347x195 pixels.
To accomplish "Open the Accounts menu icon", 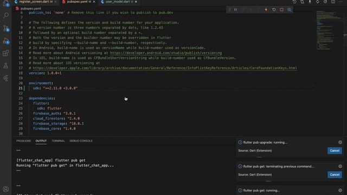I will point(6,189).
